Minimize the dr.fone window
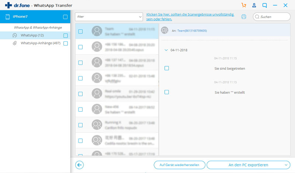Screen dimensions: 295x173 [275, 5]
